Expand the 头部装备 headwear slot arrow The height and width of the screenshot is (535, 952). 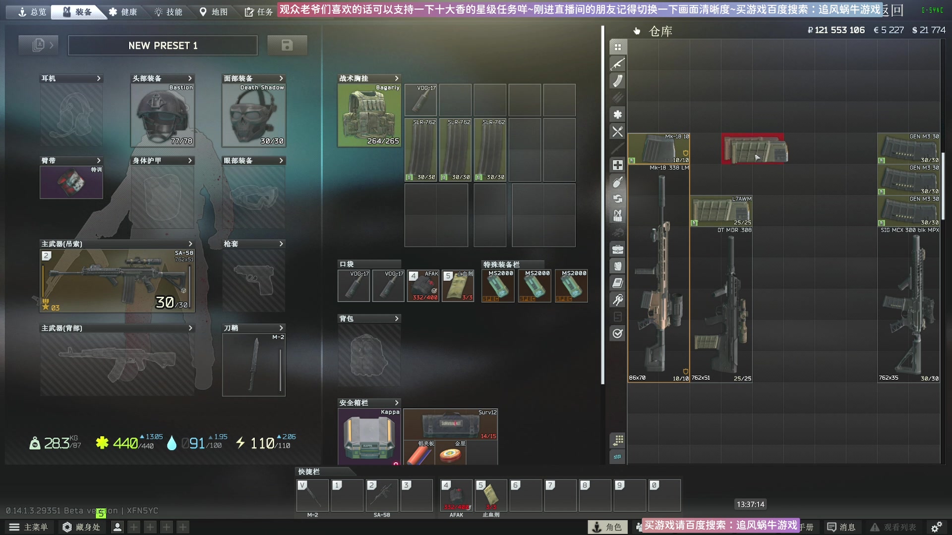pos(190,78)
